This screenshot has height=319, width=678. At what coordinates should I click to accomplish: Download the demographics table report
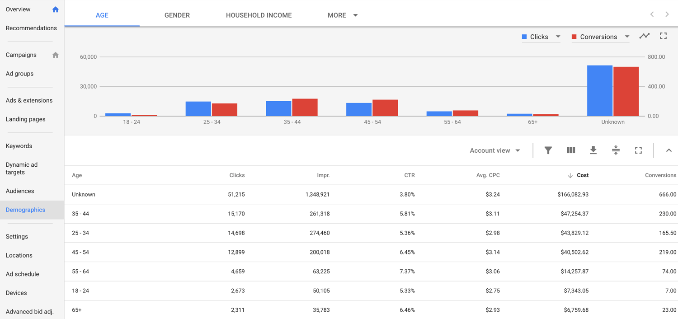593,150
